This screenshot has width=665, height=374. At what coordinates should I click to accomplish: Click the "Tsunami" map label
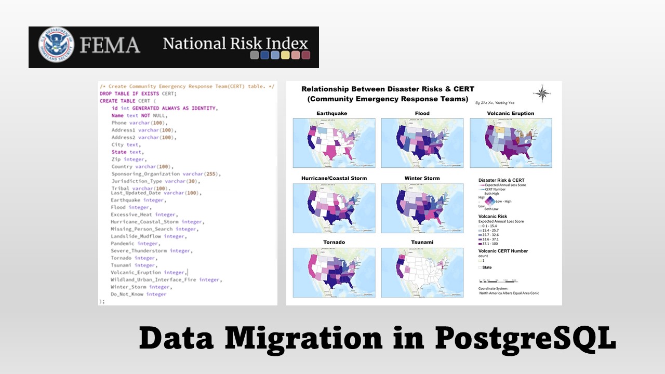point(422,242)
